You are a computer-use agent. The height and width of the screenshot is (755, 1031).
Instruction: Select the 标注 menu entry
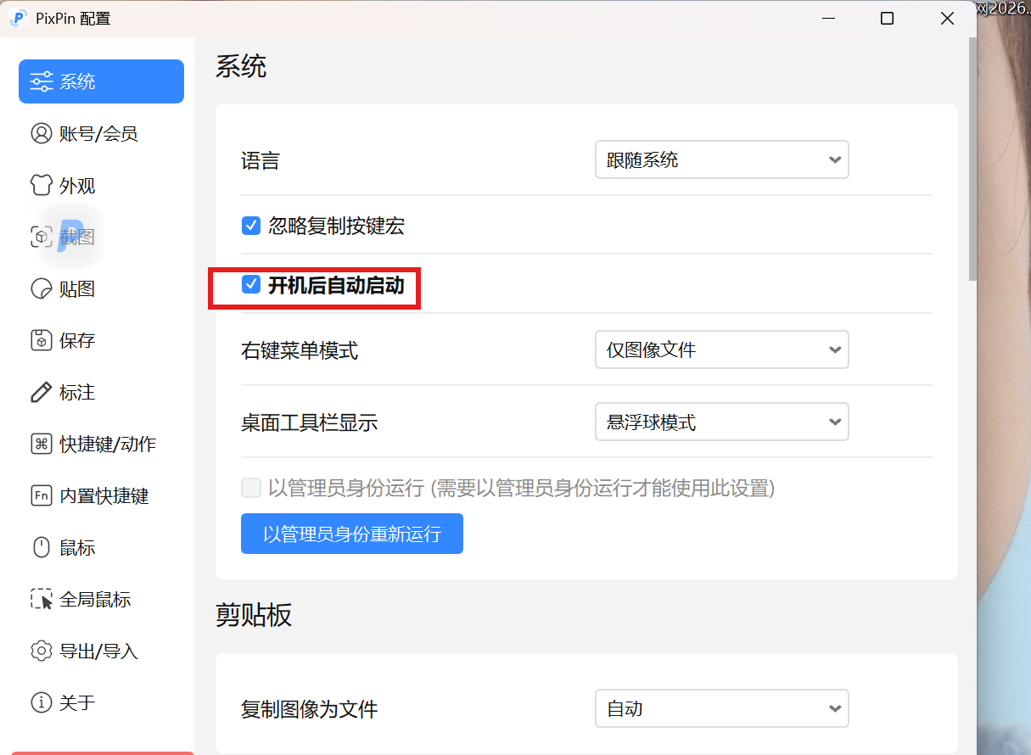click(x=101, y=392)
